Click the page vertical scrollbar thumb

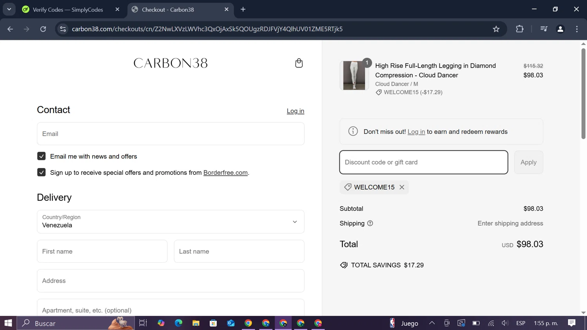click(583, 93)
